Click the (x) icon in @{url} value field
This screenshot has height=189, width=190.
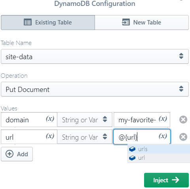click(x=163, y=136)
